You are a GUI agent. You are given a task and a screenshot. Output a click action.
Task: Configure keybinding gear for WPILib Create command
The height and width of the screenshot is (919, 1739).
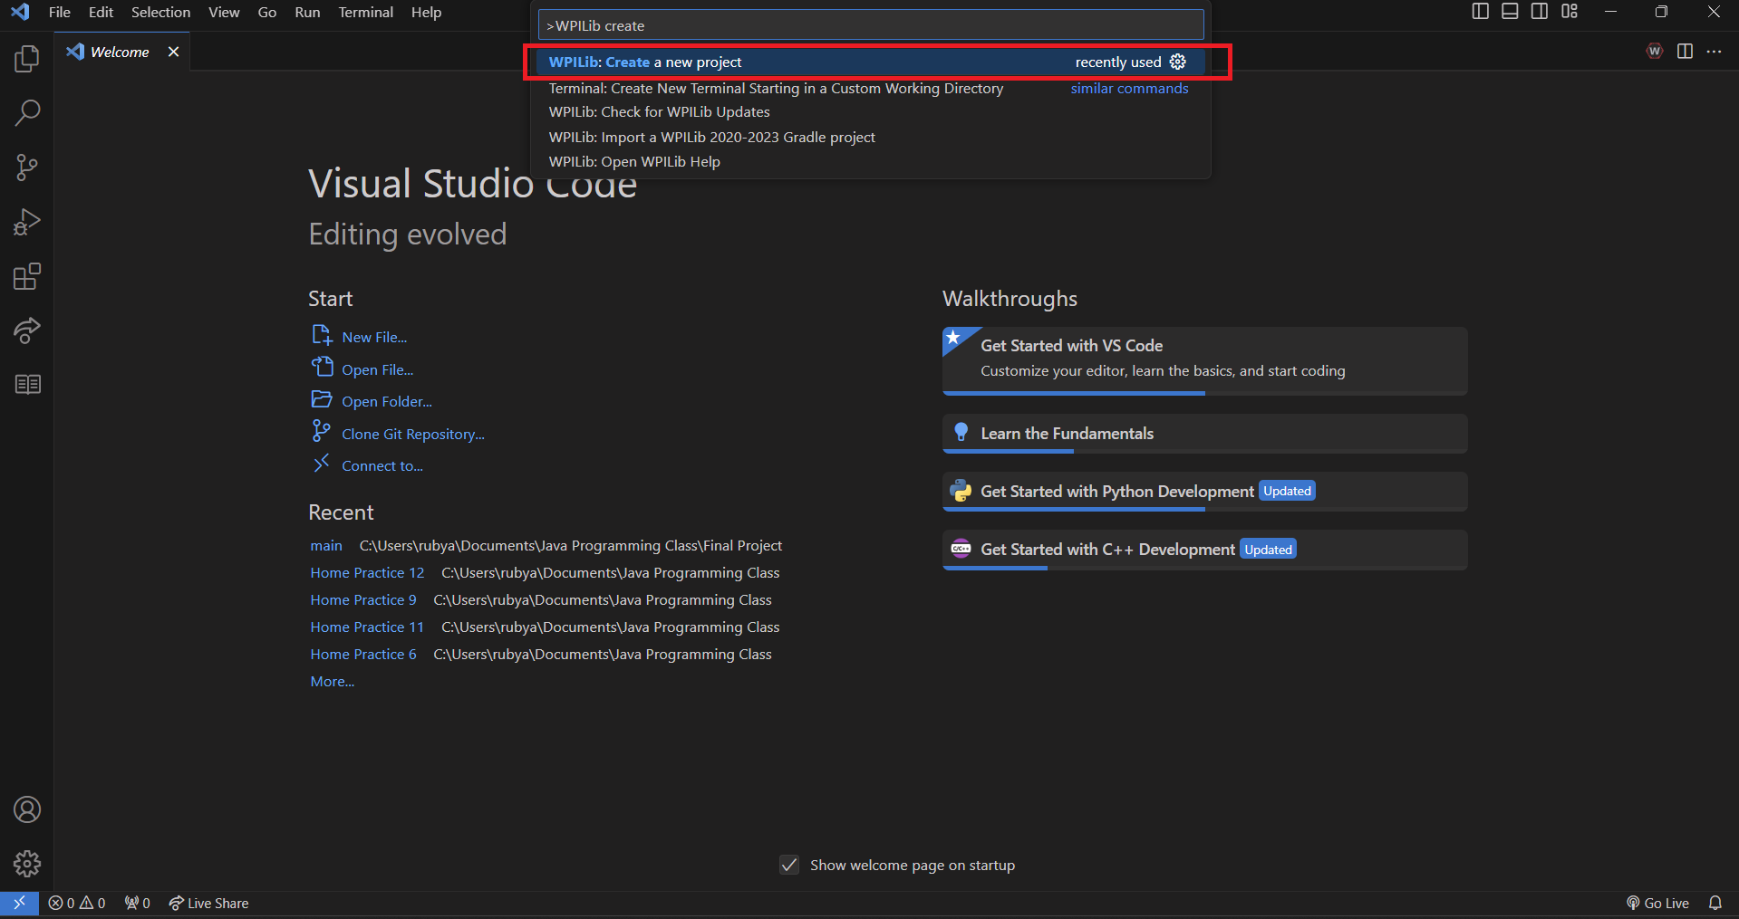coord(1178,62)
